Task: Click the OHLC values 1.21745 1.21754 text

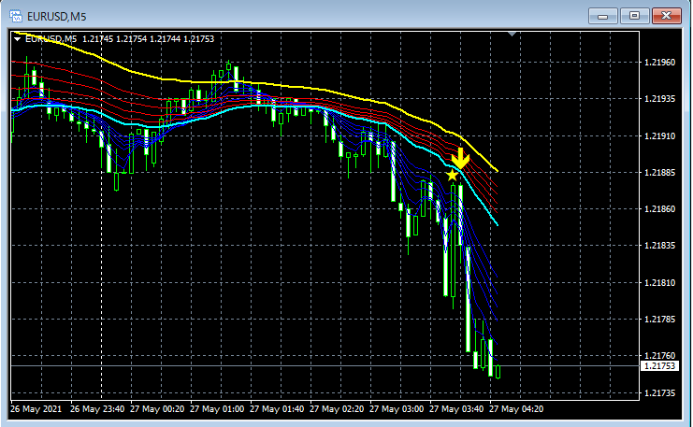Action: (x=114, y=39)
